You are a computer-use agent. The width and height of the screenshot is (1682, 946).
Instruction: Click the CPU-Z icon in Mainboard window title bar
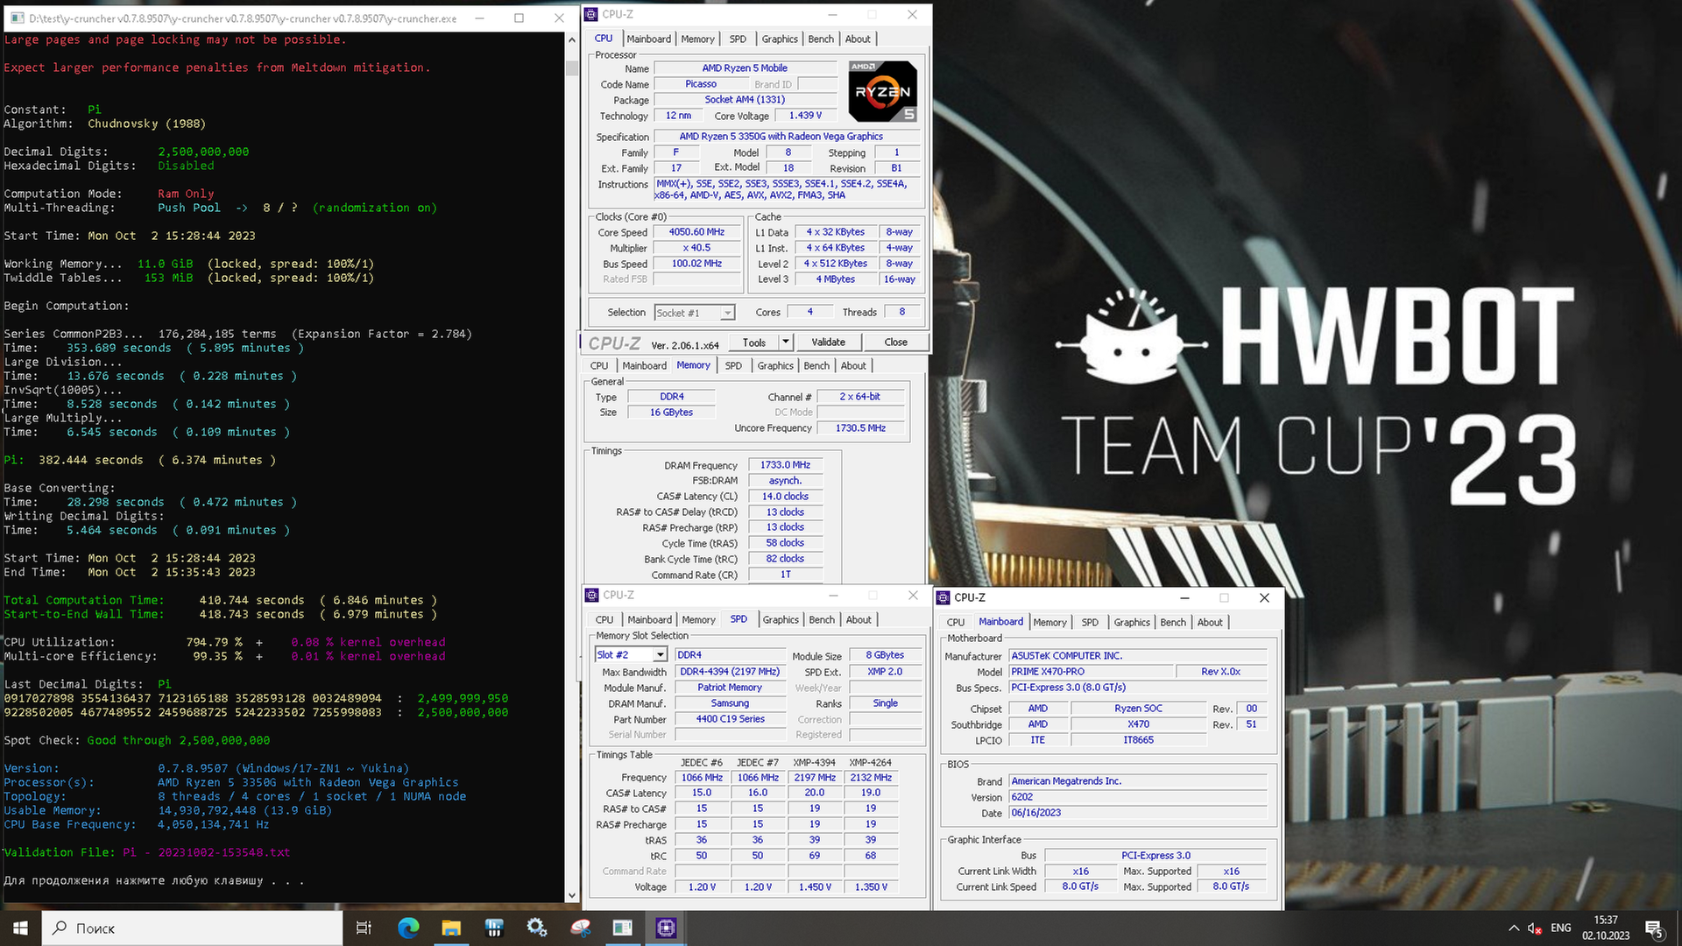coord(943,597)
